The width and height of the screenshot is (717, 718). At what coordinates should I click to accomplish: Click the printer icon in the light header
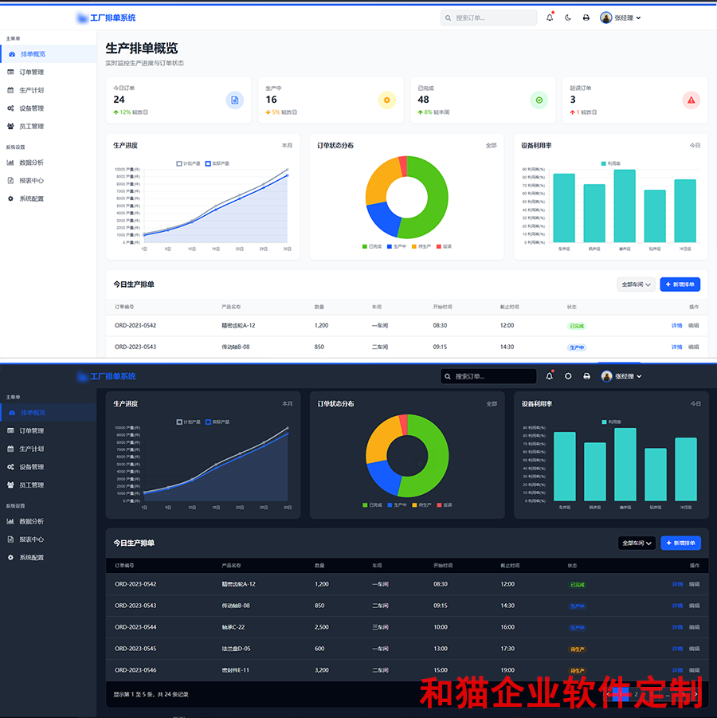point(586,18)
